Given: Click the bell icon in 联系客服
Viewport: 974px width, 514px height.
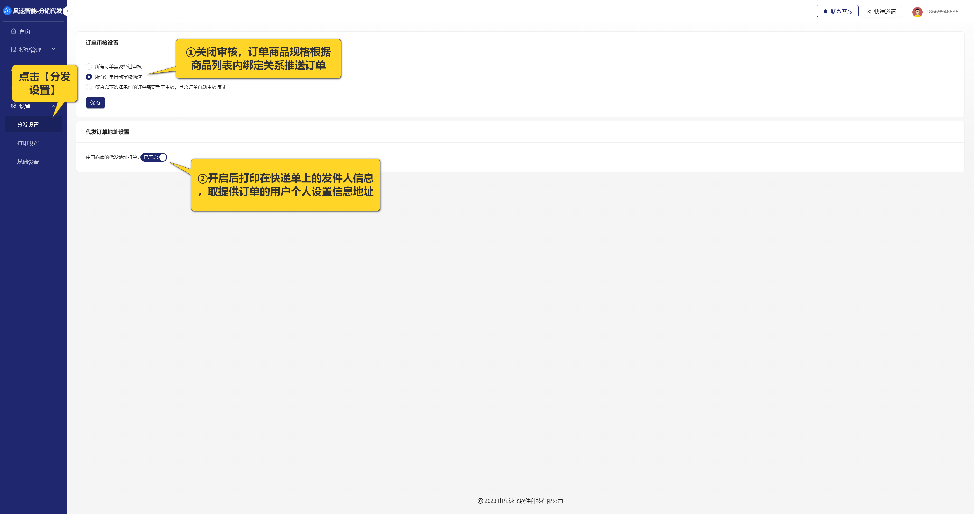Looking at the screenshot, I should [x=825, y=12].
